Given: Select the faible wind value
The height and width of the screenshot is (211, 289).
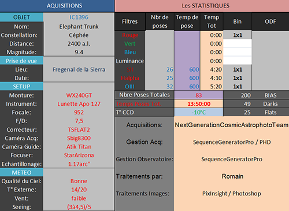Looking at the screenshot, I should pyautogui.click(x=79, y=198).
